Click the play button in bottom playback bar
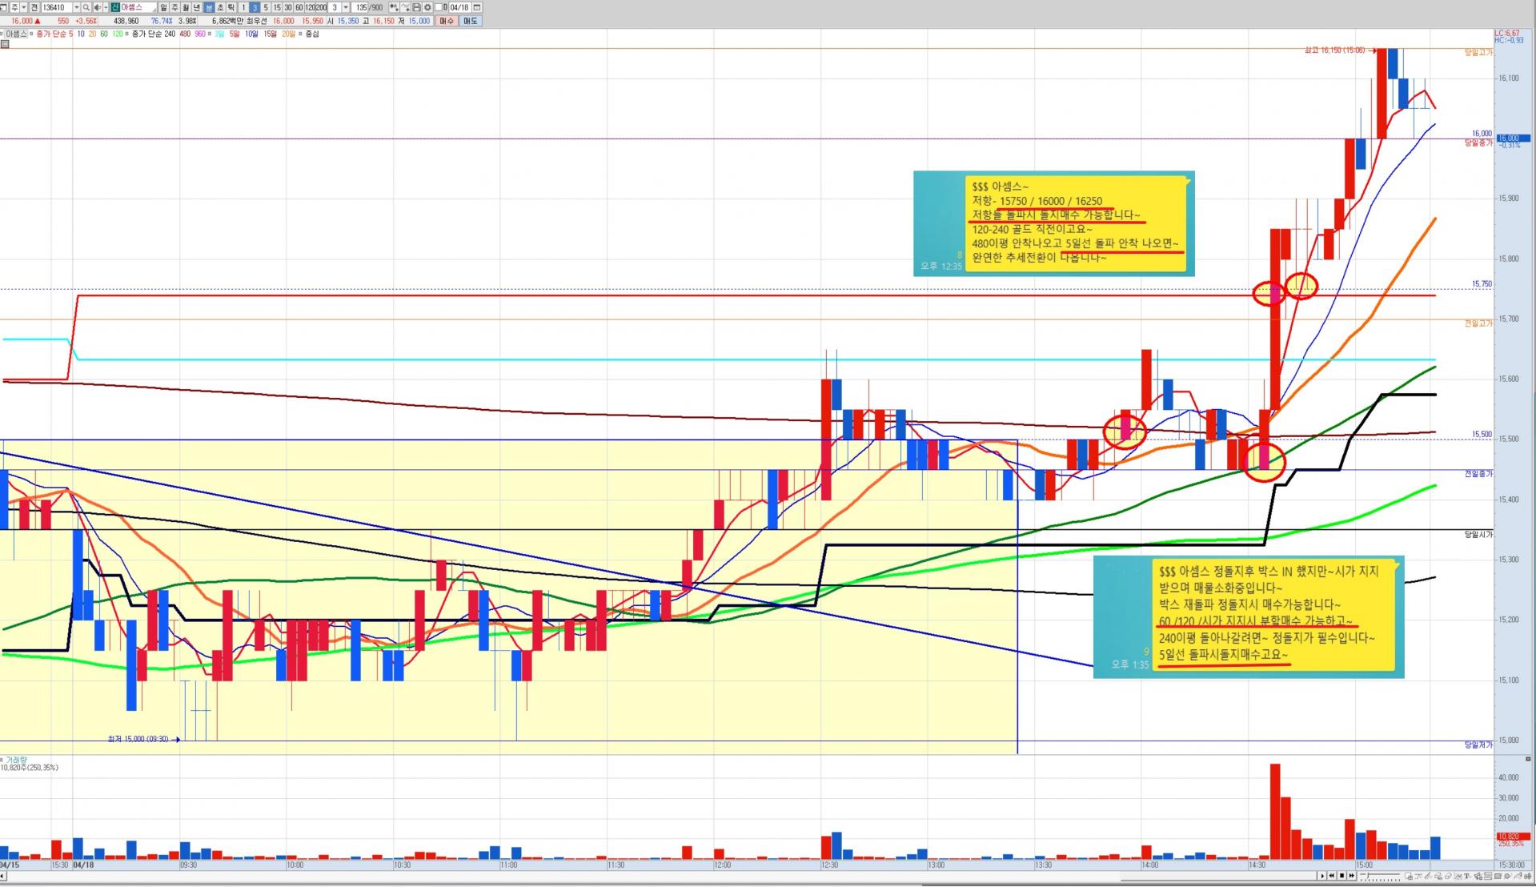 click(x=1322, y=876)
